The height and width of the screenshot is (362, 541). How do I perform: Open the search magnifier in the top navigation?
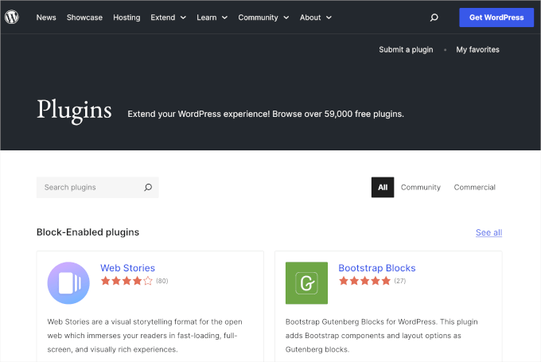click(x=434, y=18)
